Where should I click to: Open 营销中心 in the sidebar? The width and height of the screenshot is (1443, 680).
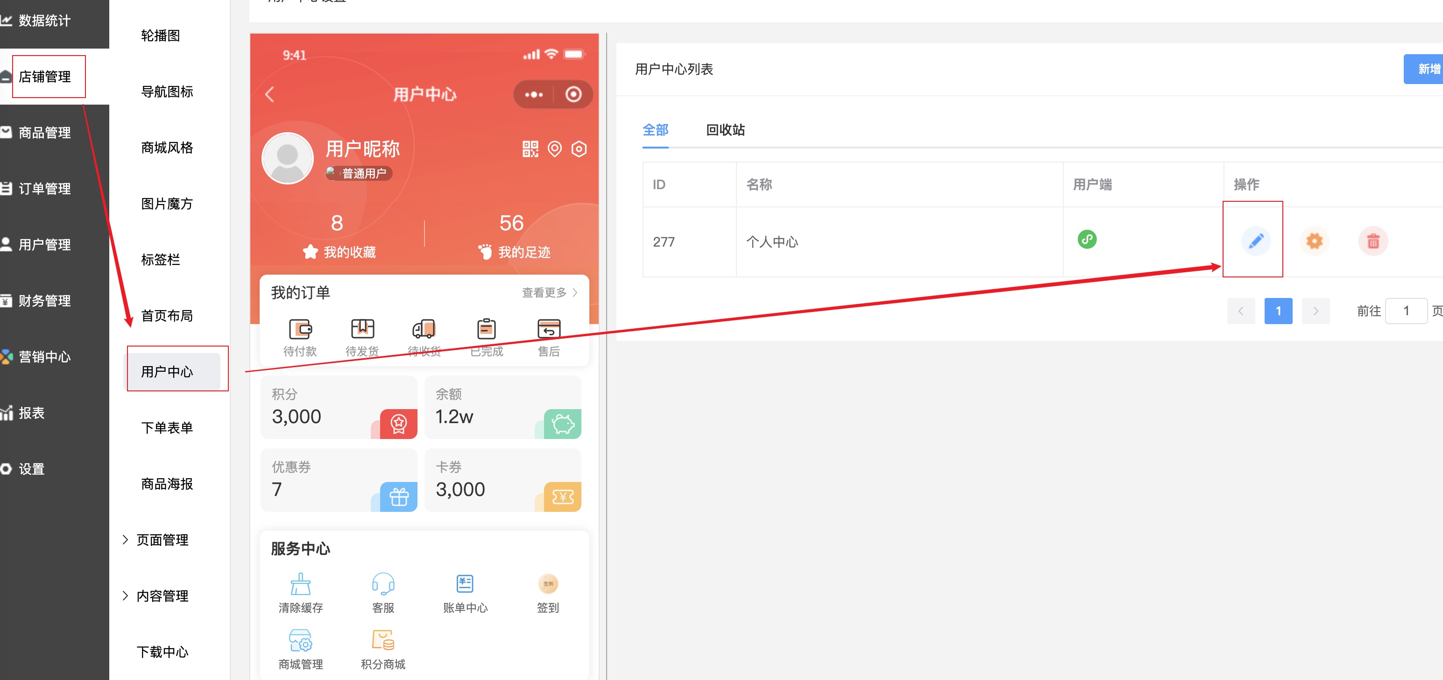pyautogui.click(x=45, y=357)
